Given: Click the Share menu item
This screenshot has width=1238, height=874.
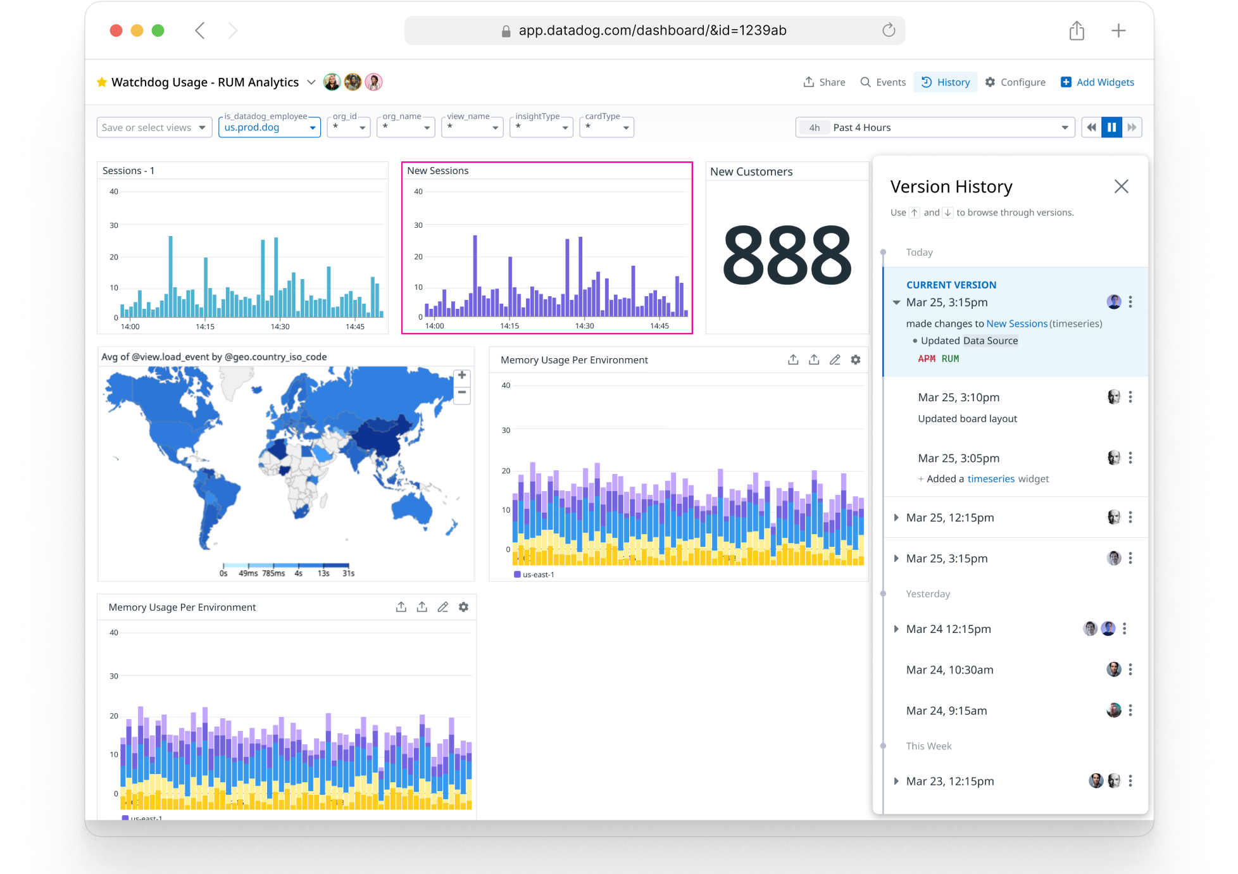Looking at the screenshot, I should [x=825, y=82].
